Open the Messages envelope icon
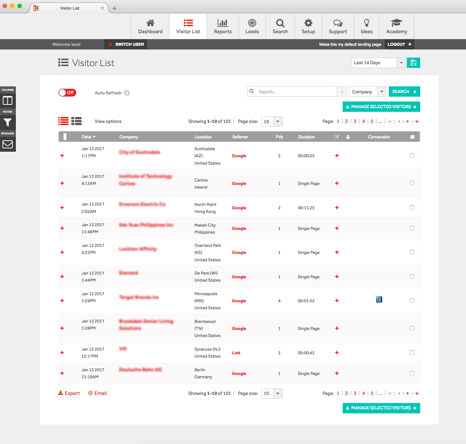466x444 pixels. pos(7,144)
